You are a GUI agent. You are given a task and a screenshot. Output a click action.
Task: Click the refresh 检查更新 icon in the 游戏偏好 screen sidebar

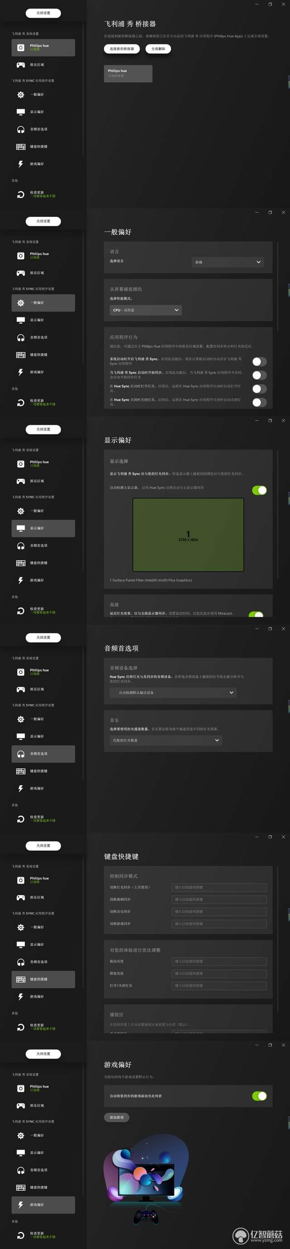point(21,1235)
